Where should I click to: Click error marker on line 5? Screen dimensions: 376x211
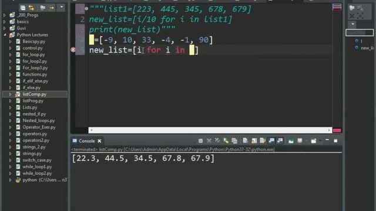[73, 50]
